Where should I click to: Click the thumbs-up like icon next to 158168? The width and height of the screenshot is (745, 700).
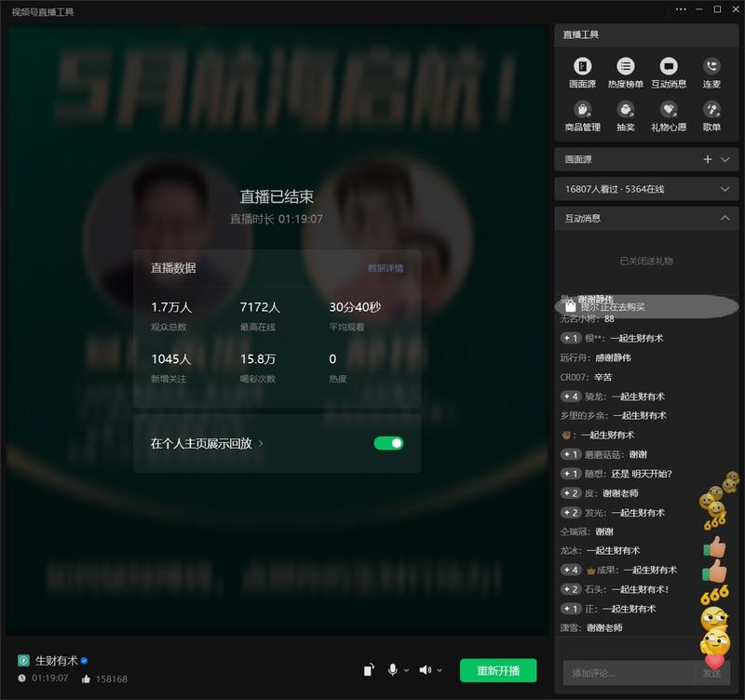87,679
